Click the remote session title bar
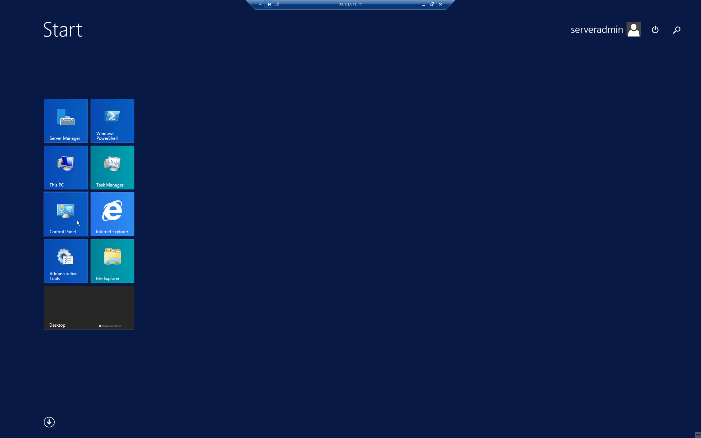 [x=350, y=4]
